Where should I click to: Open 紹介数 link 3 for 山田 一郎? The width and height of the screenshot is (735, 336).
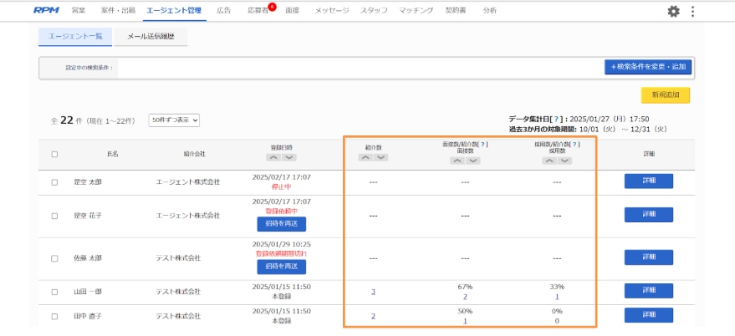[x=373, y=292]
